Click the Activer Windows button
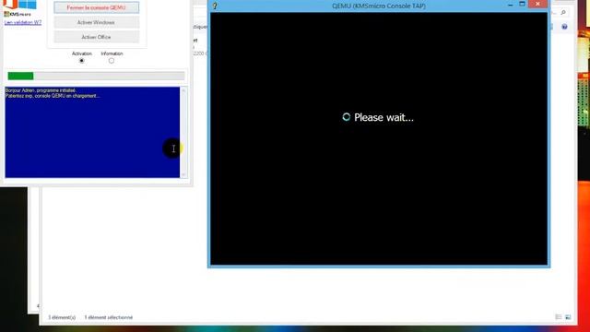Screen dimensions: 590x332 pyautogui.click(x=96, y=22)
